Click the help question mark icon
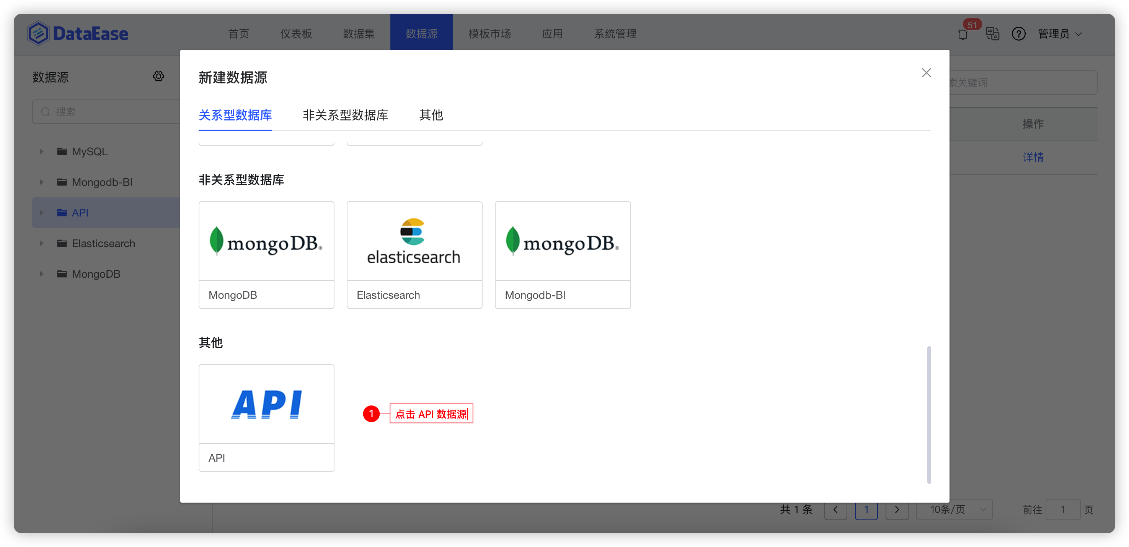 click(1018, 34)
